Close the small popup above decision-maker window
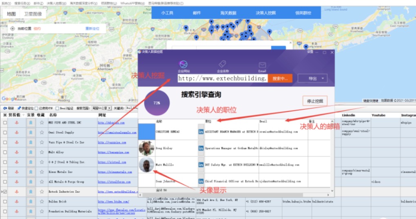 coord(290,42)
